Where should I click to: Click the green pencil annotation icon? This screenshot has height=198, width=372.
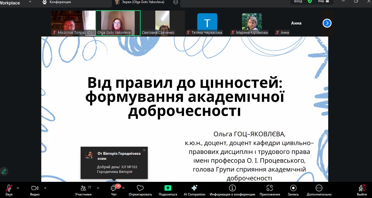(4, 171)
